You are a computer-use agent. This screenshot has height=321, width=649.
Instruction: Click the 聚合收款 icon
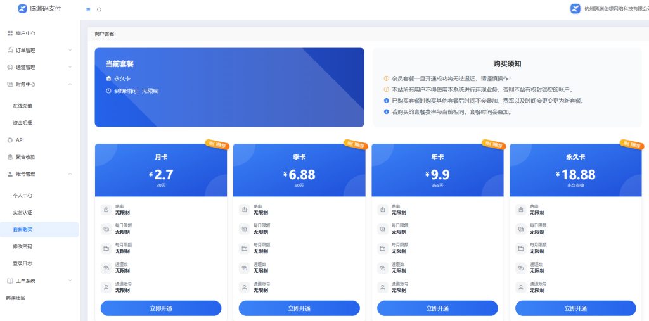coord(10,157)
